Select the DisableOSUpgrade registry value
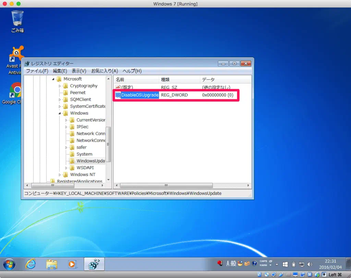This screenshot has height=278, width=351. (x=140, y=95)
